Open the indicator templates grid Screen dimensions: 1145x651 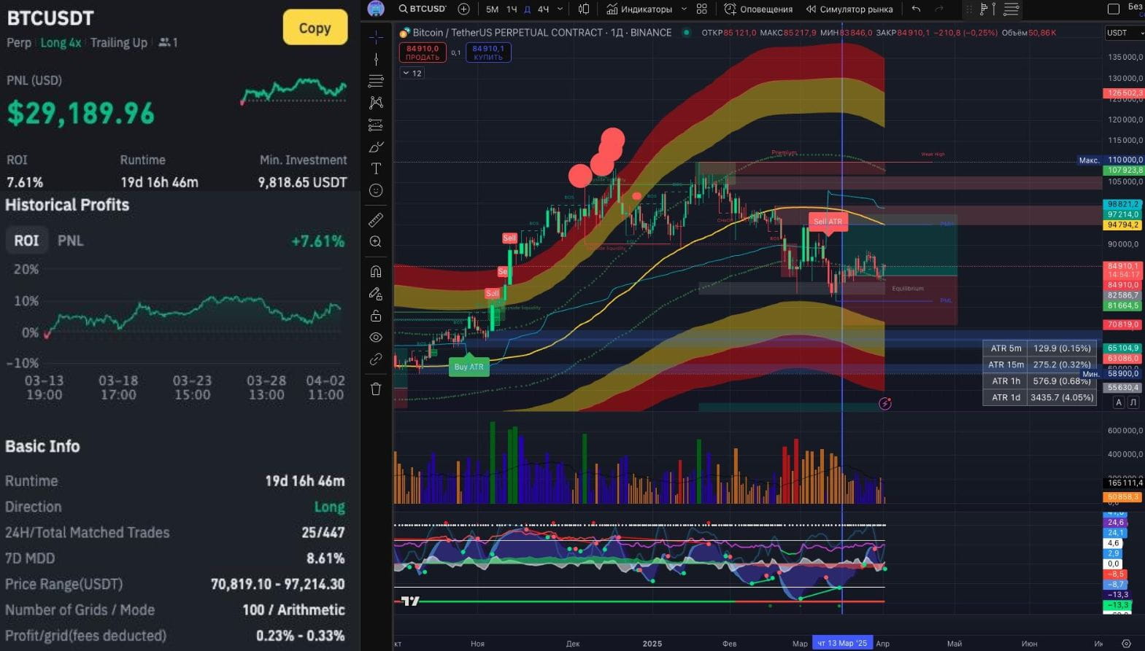(702, 9)
